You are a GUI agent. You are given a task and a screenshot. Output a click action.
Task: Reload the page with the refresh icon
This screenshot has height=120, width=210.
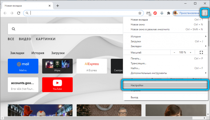click(x=19, y=13)
